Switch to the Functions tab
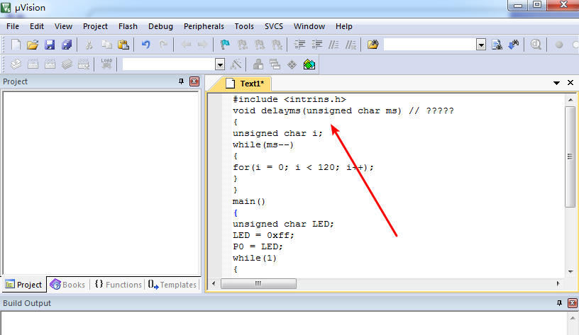Viewport: 579px width, 335px height. 118,285
